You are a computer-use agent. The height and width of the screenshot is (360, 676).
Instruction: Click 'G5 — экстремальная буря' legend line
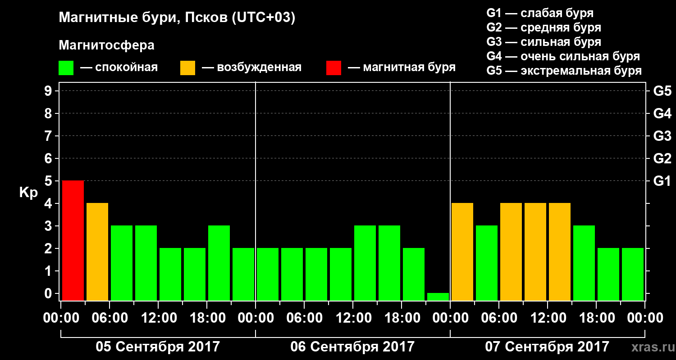tap(564, 71)
